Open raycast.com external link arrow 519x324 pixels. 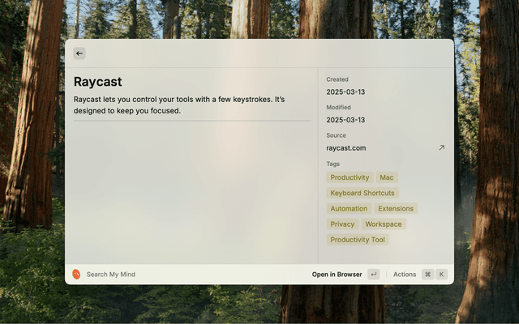point(441,147)
